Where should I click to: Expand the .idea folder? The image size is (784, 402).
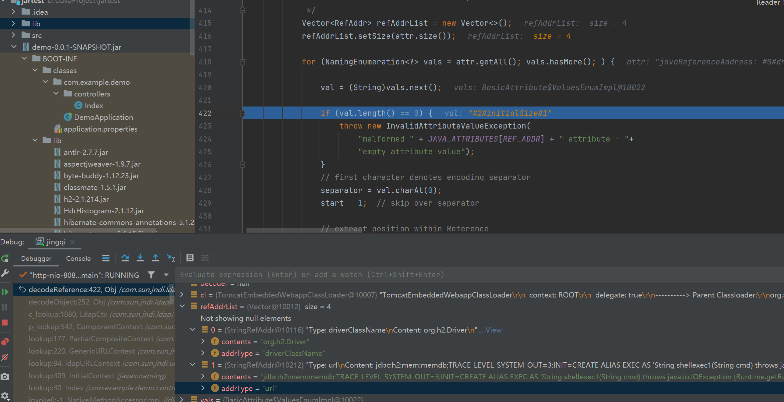(13, 12)
